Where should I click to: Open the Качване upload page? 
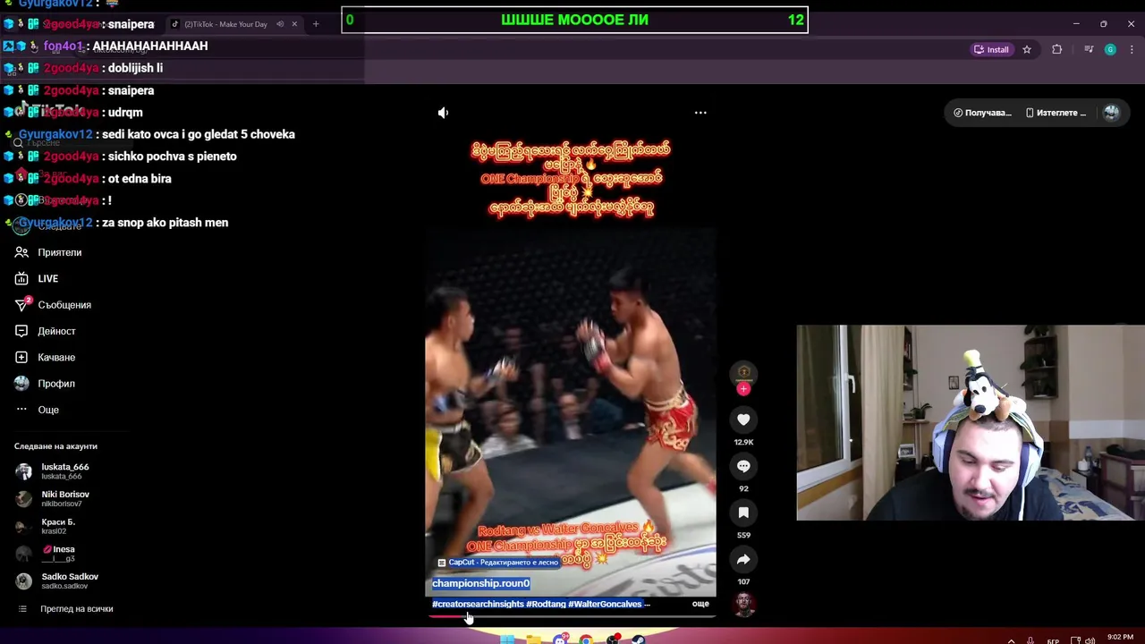[56, 357]
